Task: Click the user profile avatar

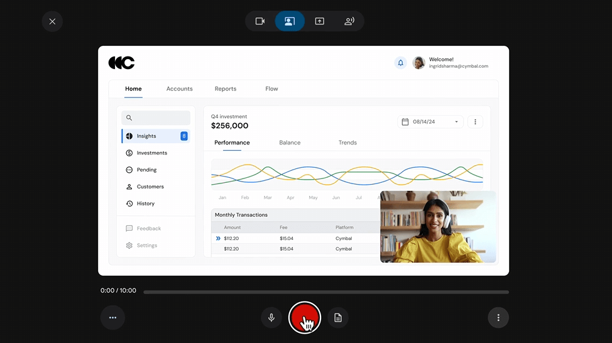Action: [419, 63]
